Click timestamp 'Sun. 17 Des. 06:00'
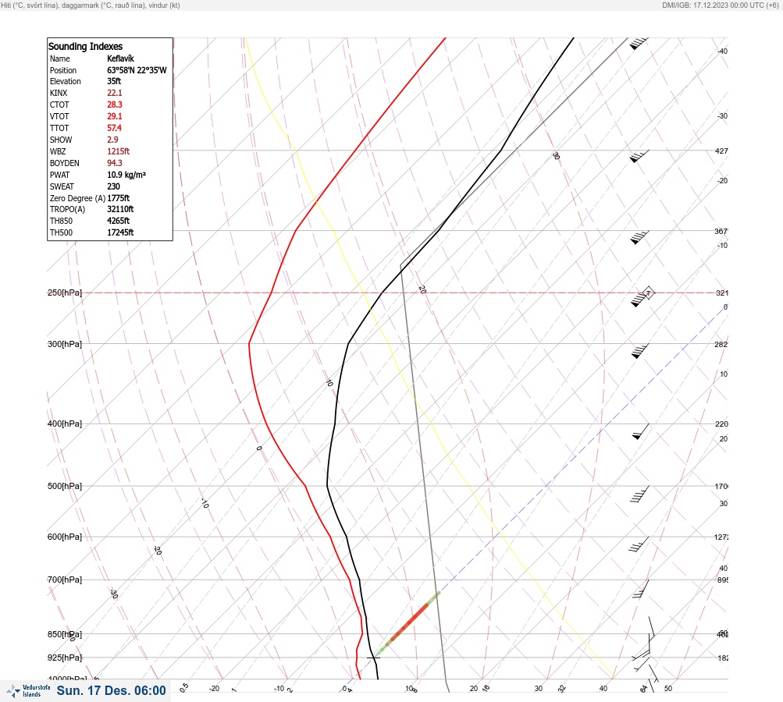The height and width of the screenshot is (702, 783). [112, 690]
